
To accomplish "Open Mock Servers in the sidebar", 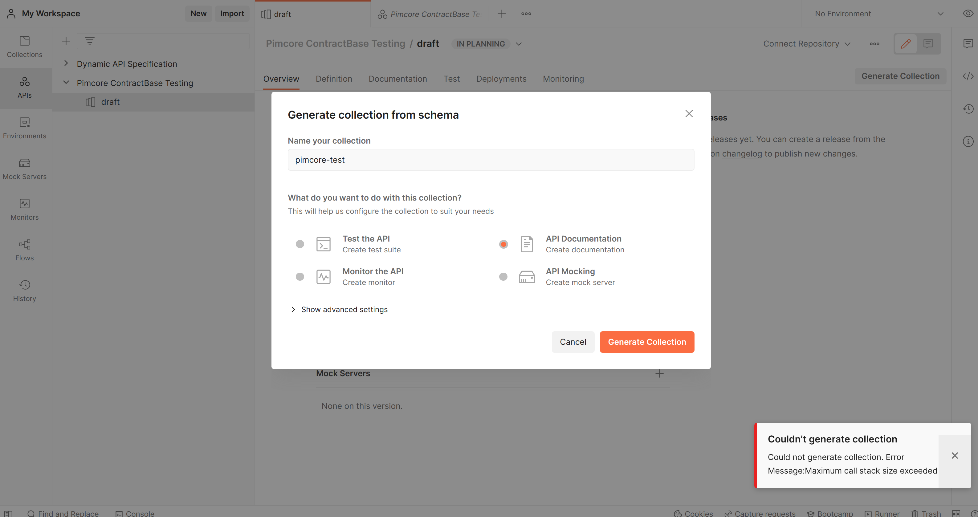I will [x=25, y=169].
